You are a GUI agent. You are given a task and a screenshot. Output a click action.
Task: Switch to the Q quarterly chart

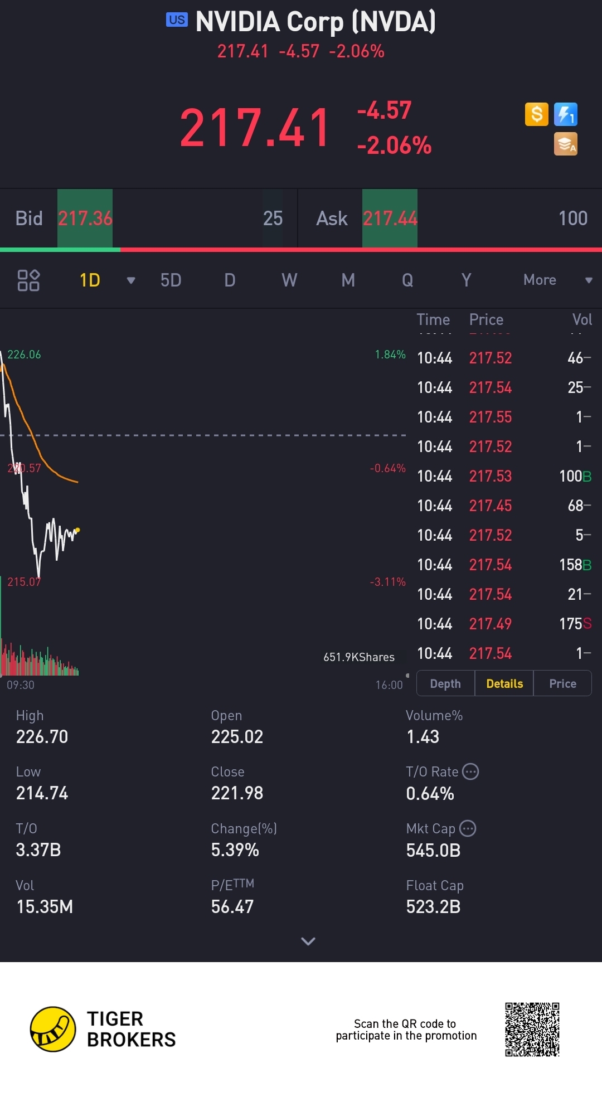[407, 280]
